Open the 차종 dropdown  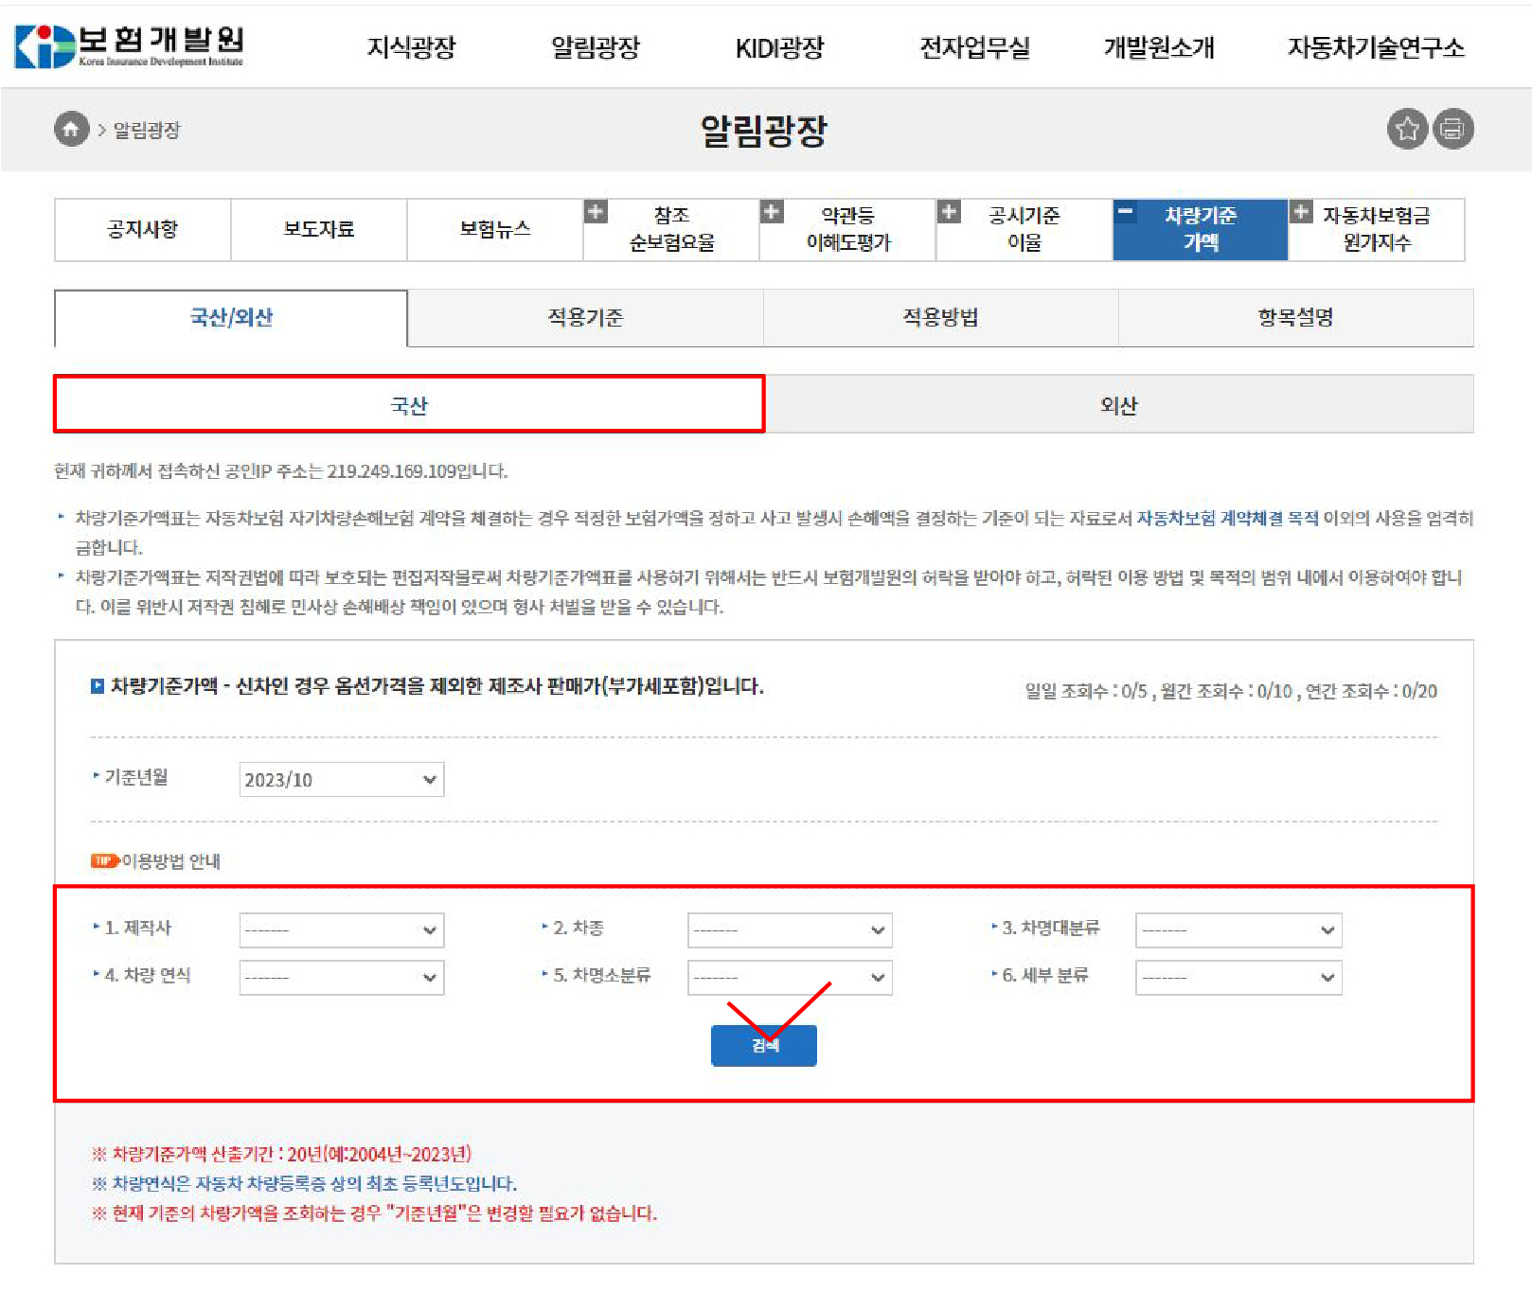pyautogui.click(x=790, y=929)
